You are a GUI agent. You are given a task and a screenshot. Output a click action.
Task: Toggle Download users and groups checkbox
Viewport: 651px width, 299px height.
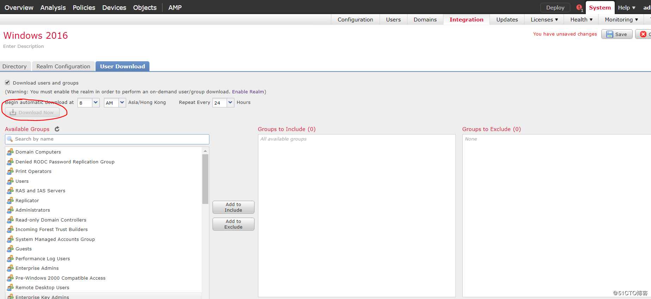tap(7, 82)
